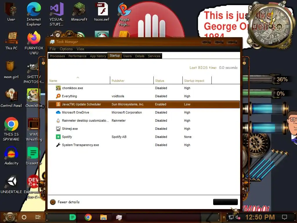This screenshot has width=297, height=223.
Task: Click the Shimeji.exe row icon
Action: coord(58,129)
